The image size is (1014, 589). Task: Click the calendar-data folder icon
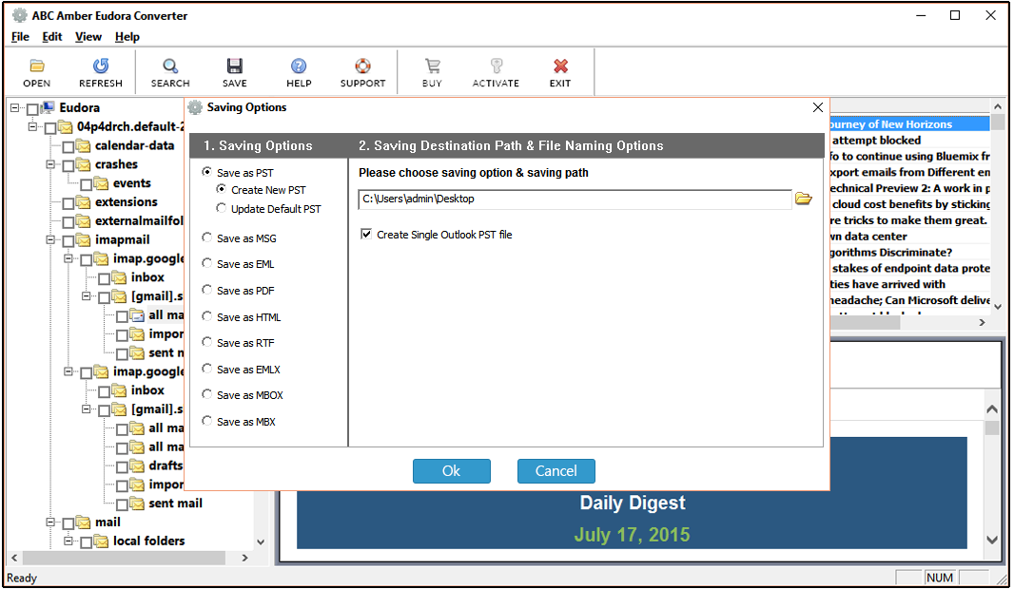click(x=84, y=146)
